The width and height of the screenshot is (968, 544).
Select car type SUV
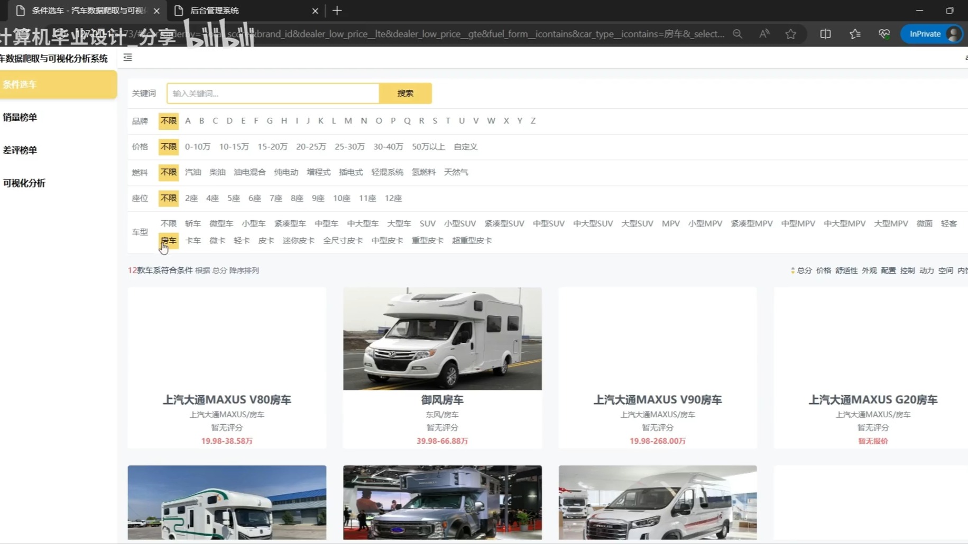point(428,224)
